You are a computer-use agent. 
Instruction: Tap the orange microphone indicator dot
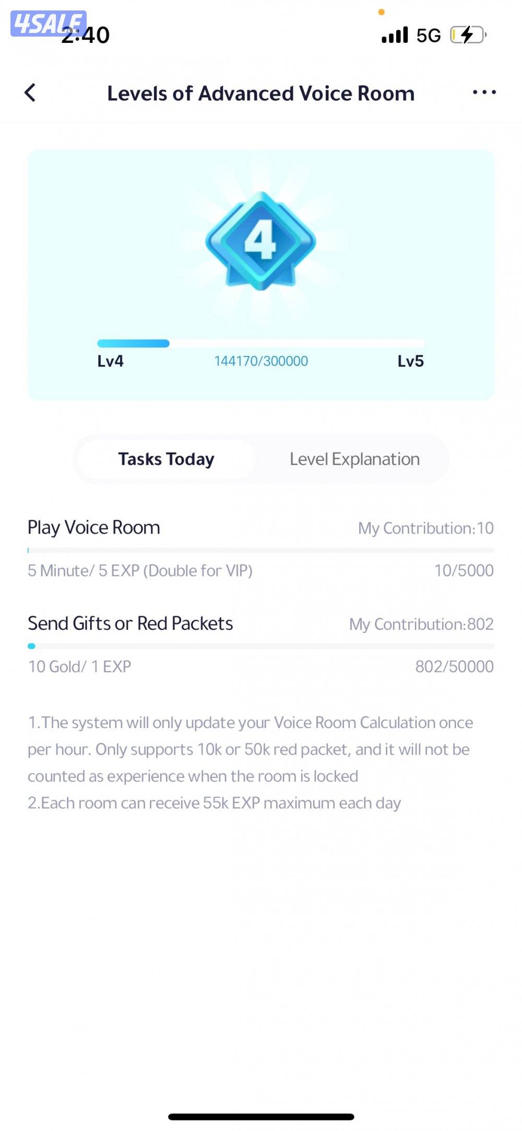(382, 12)
